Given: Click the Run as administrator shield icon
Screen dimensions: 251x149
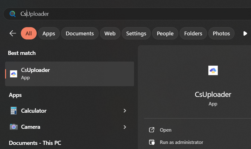Looking at the screenshot, I should pos(152,142).
